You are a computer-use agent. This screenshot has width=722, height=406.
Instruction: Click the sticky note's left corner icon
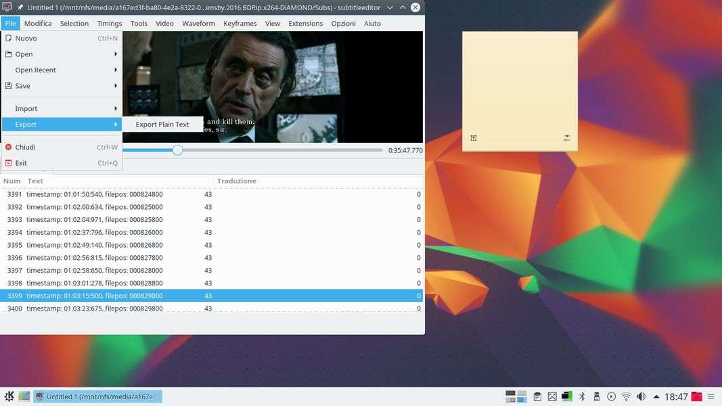tap(474, 137)
